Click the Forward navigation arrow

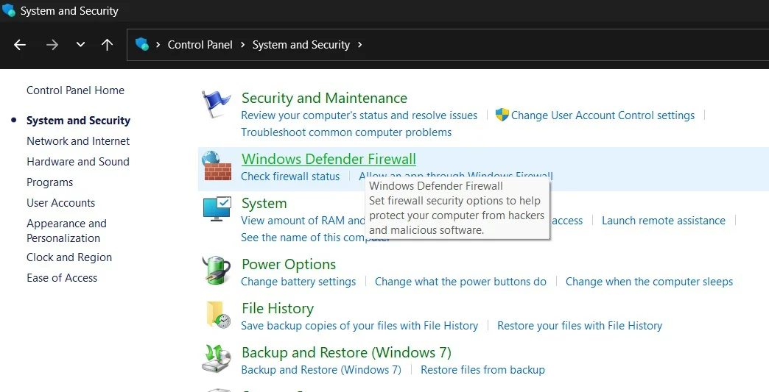click(x=52, y=45)
